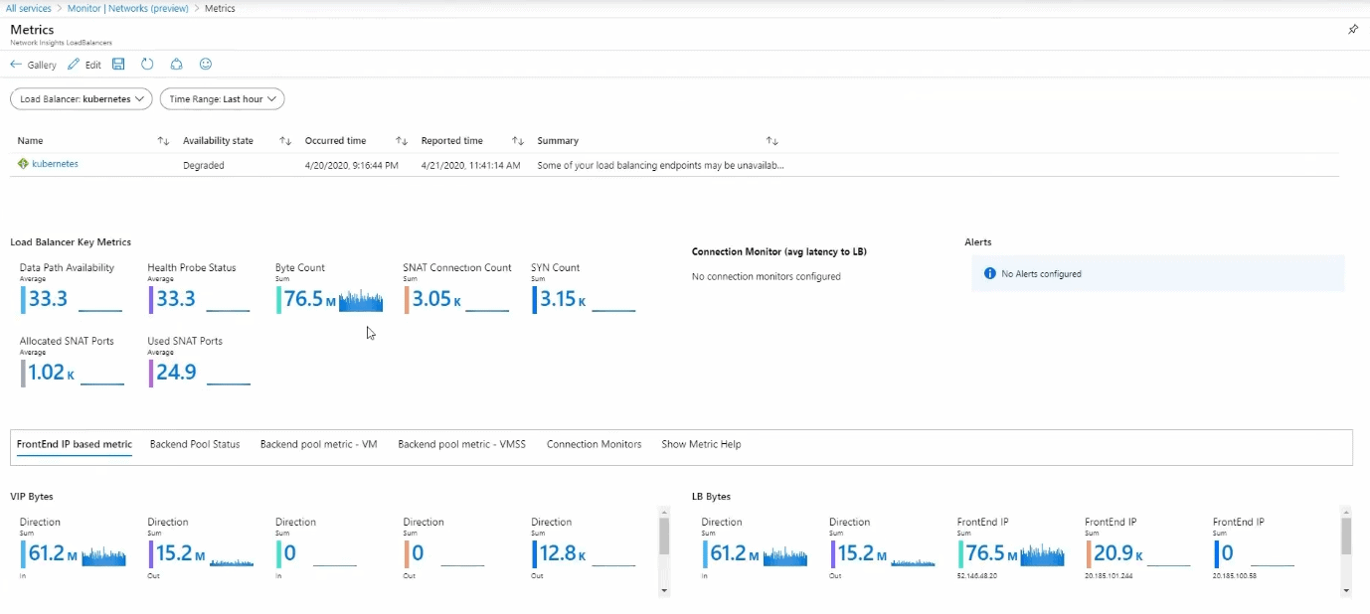Click the SNAT Connection Count 3.05 K tile

(456, 289)
